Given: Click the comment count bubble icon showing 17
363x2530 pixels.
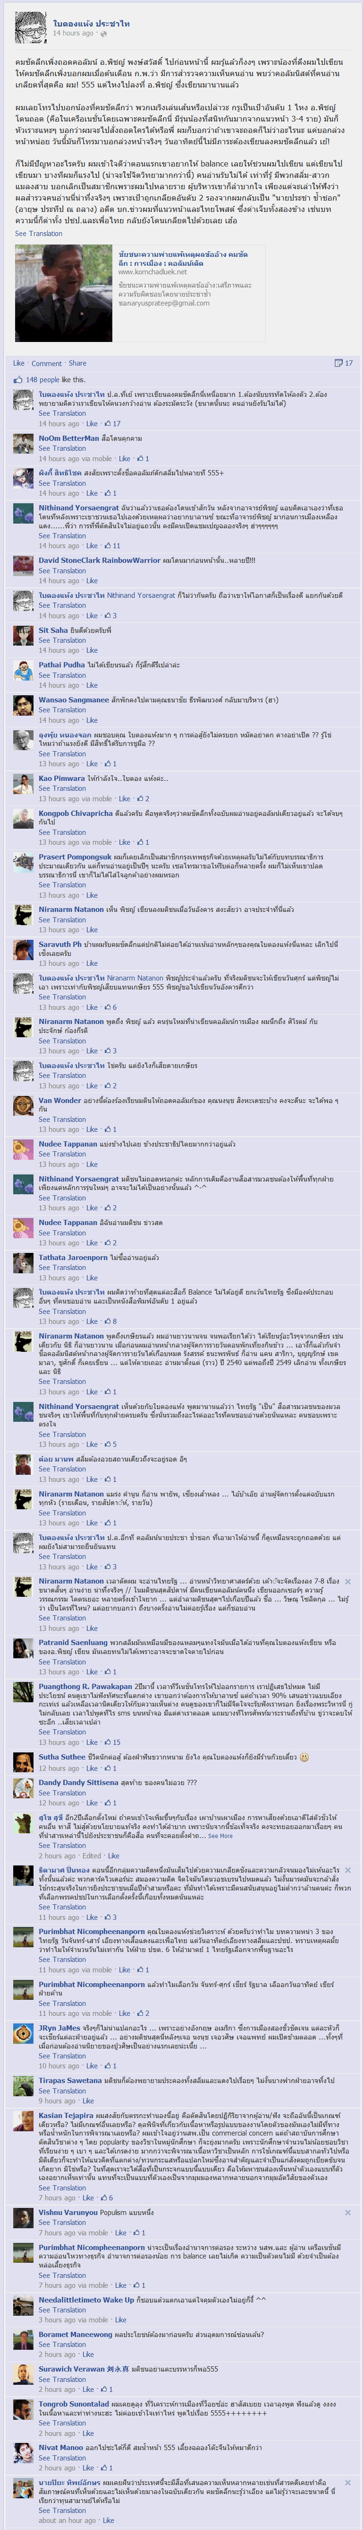Looking at the screenshot, I should point(338,362).
